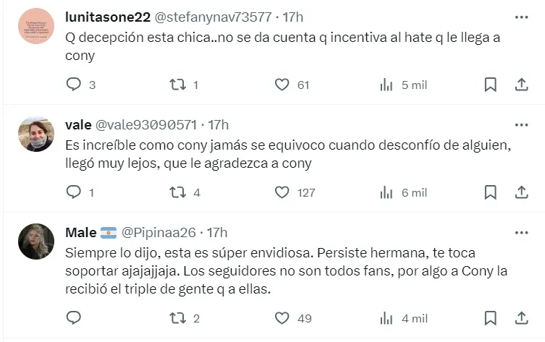Open more options on lunitasone22's tweet
Screen dimensions: 545x342
pos(521,17)
